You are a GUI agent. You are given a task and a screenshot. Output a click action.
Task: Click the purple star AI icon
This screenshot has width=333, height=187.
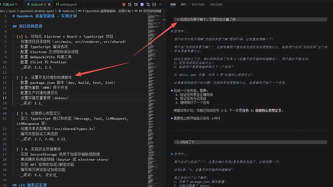pyautogui.click(x=142, y=4)
